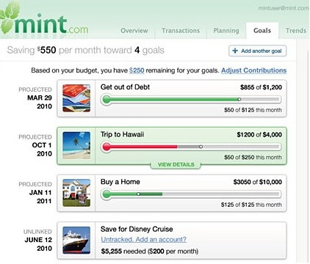Click the Untracked. Add an account? link
This screenshot has height=264, width=310.
pos(143,239)
